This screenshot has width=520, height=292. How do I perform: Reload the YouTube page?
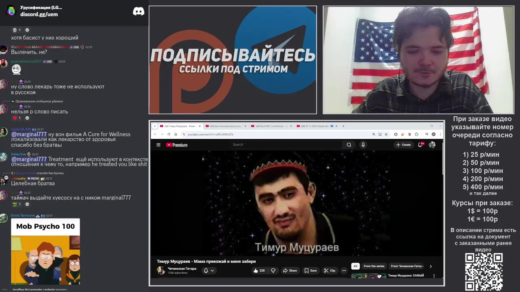169,134
